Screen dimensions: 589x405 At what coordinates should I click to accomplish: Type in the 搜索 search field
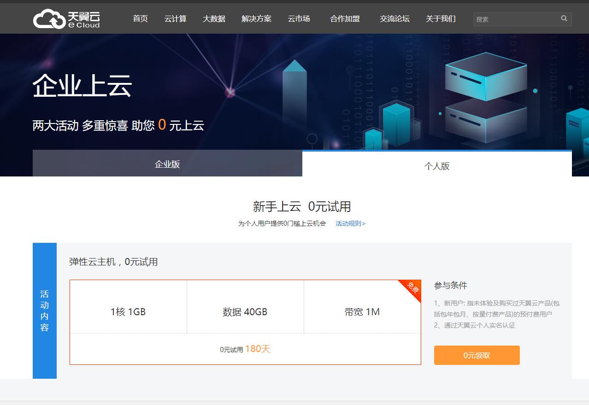[x=516, y=19]
